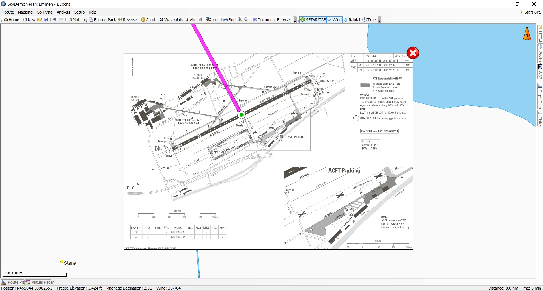
Task: Expand the main toolbar overflow arrow
Action: coord(295,20)
